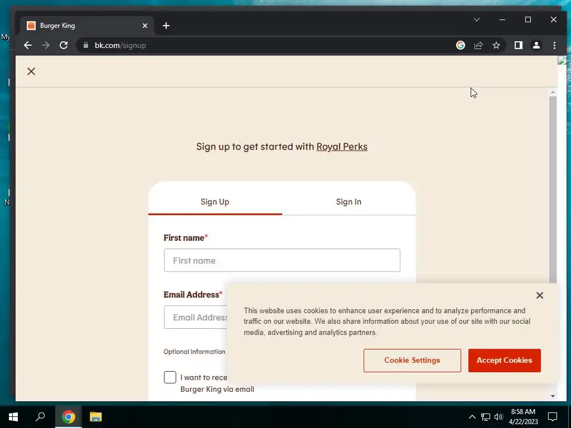Click the Email Address input field
Screen dimensions: 571x428
coord(196,317)
